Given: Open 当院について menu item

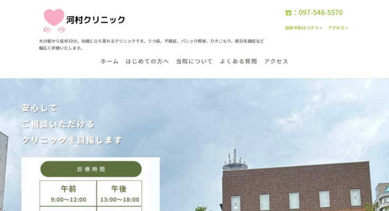Looking at the screenshot, I should (195, 61).
